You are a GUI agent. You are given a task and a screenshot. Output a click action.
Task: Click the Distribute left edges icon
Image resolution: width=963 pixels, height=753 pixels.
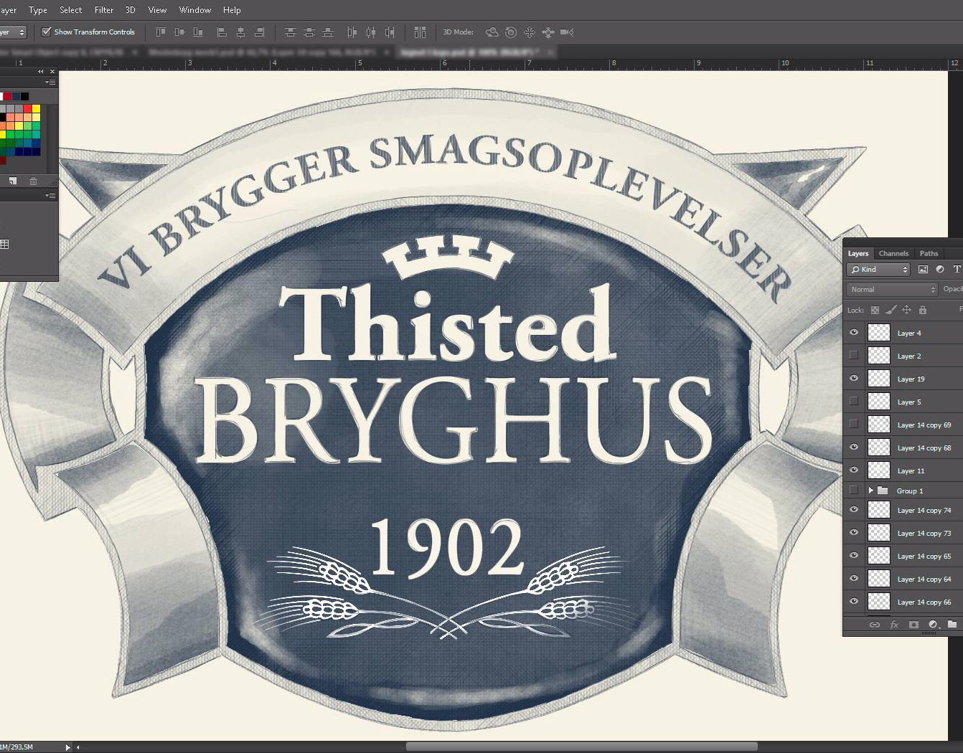tap(352, 32)
